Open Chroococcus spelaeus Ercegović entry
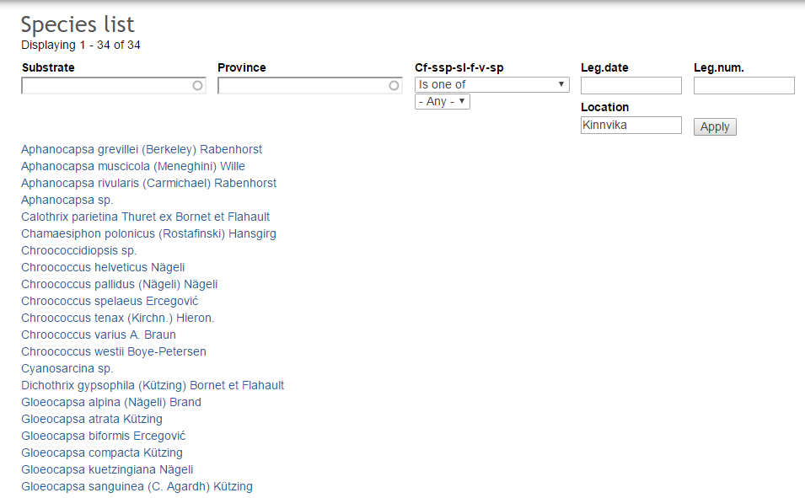The image size is (805, 498). 110,301
